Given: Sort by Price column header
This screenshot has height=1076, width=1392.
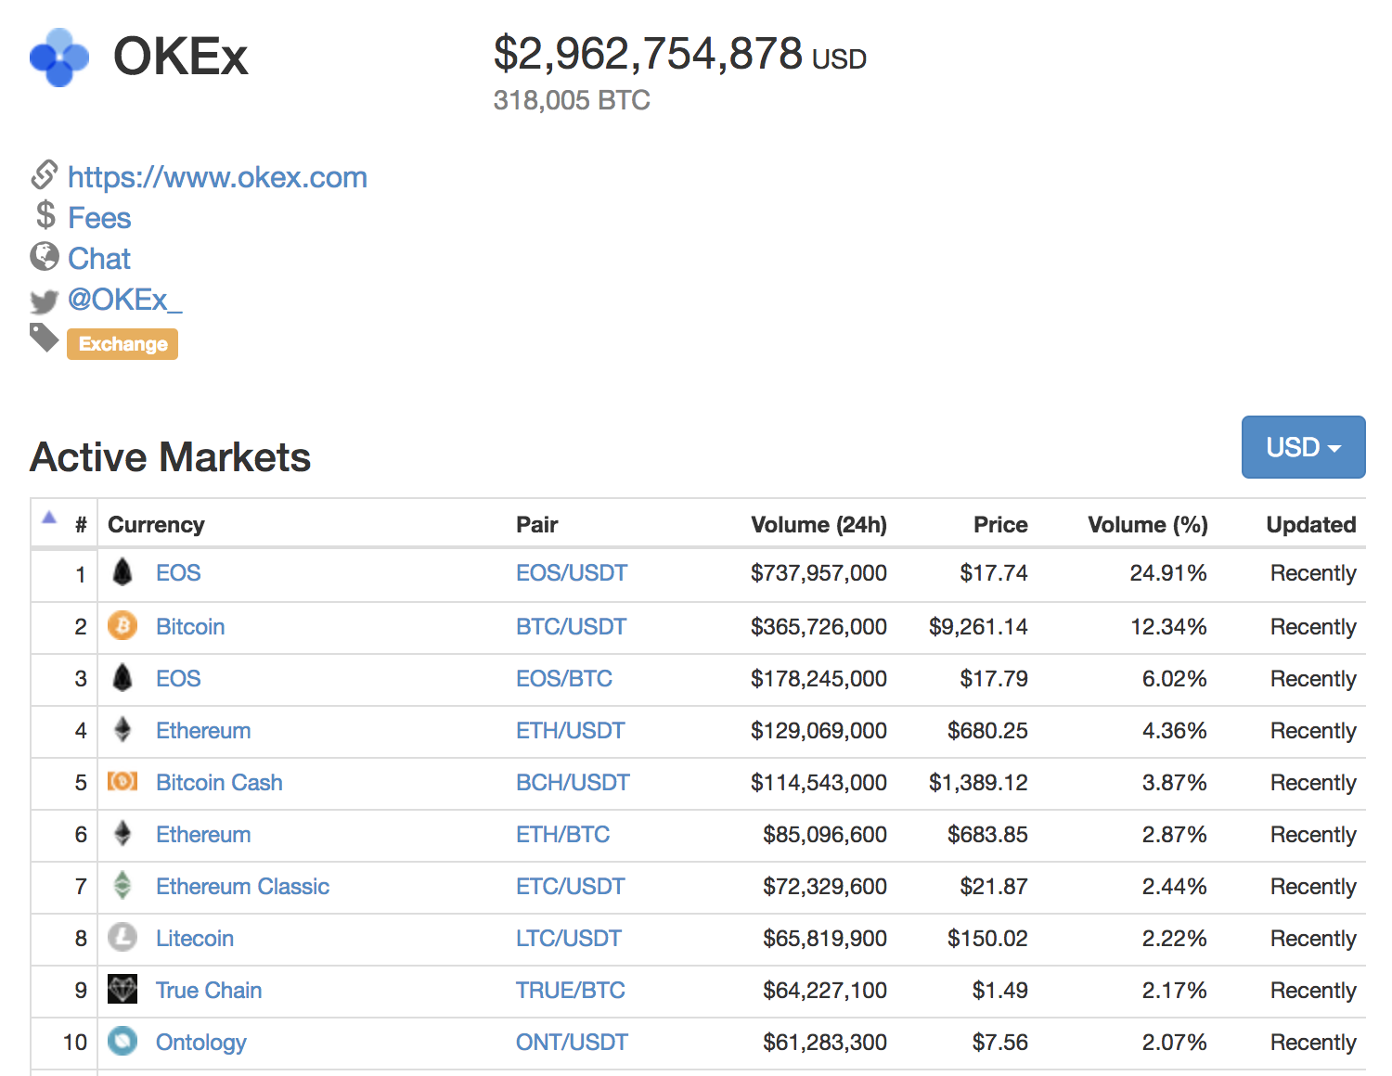Looking at the screenshot, I should [x=1000, y=525].
